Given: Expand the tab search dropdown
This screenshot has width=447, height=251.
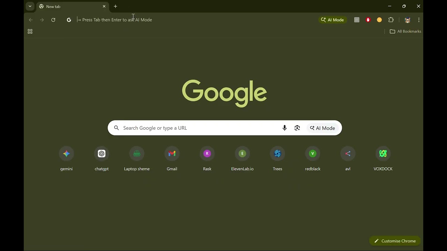Looking at the screenshot, I should click(x=30, y=6).
